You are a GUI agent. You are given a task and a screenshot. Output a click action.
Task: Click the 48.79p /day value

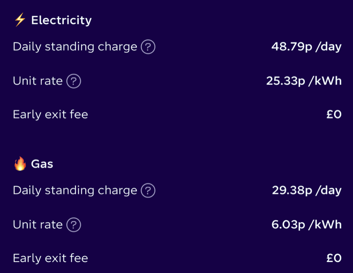coord(306,47)
